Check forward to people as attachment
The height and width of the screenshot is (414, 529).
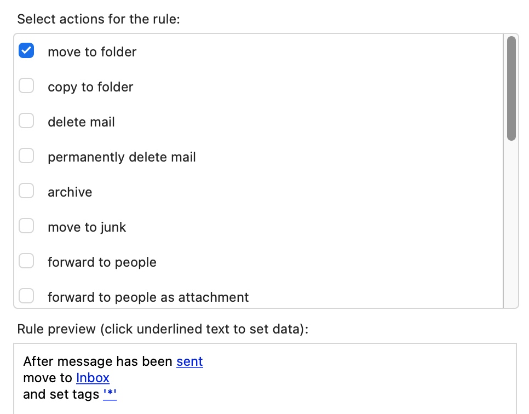pos(26,296)
